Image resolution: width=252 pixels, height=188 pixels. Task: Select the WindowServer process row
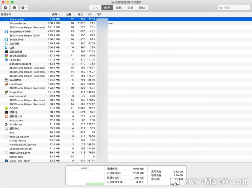point(126,23)
